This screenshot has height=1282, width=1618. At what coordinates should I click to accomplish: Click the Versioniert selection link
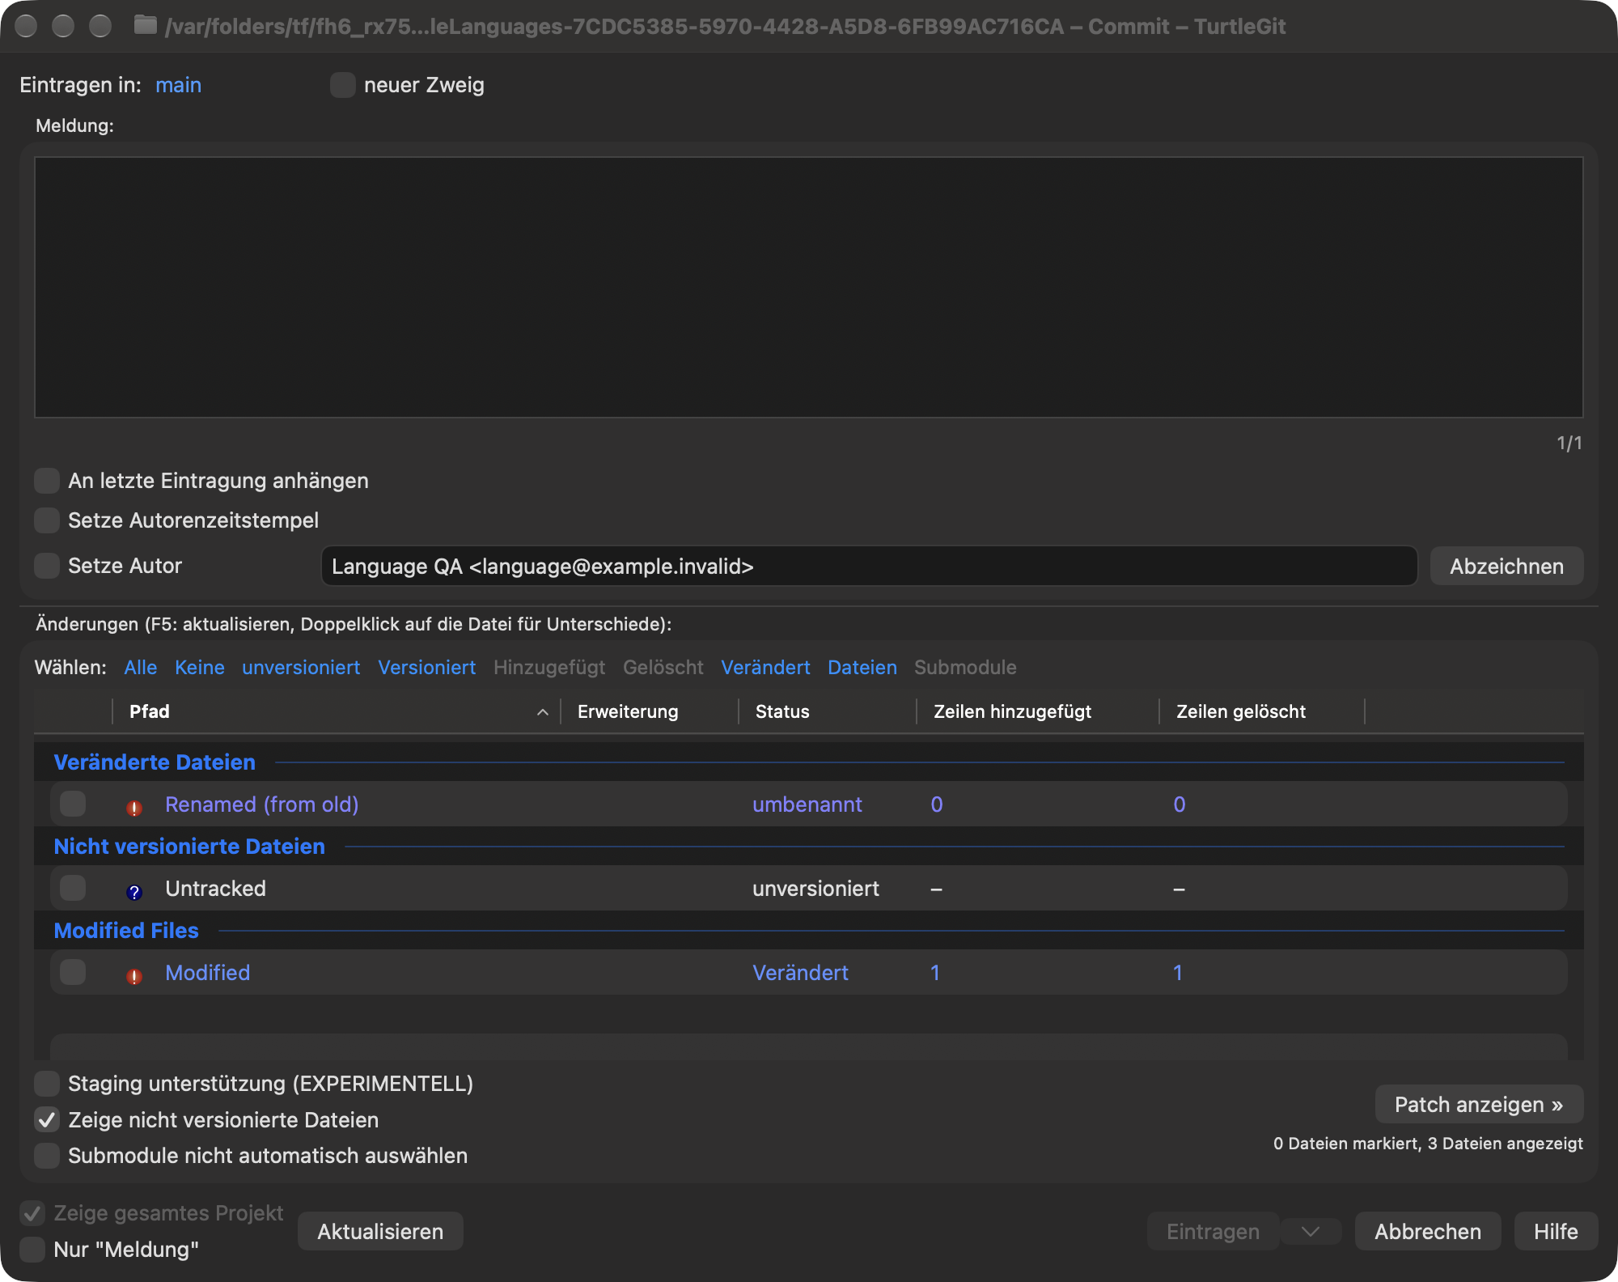(427, 667)
